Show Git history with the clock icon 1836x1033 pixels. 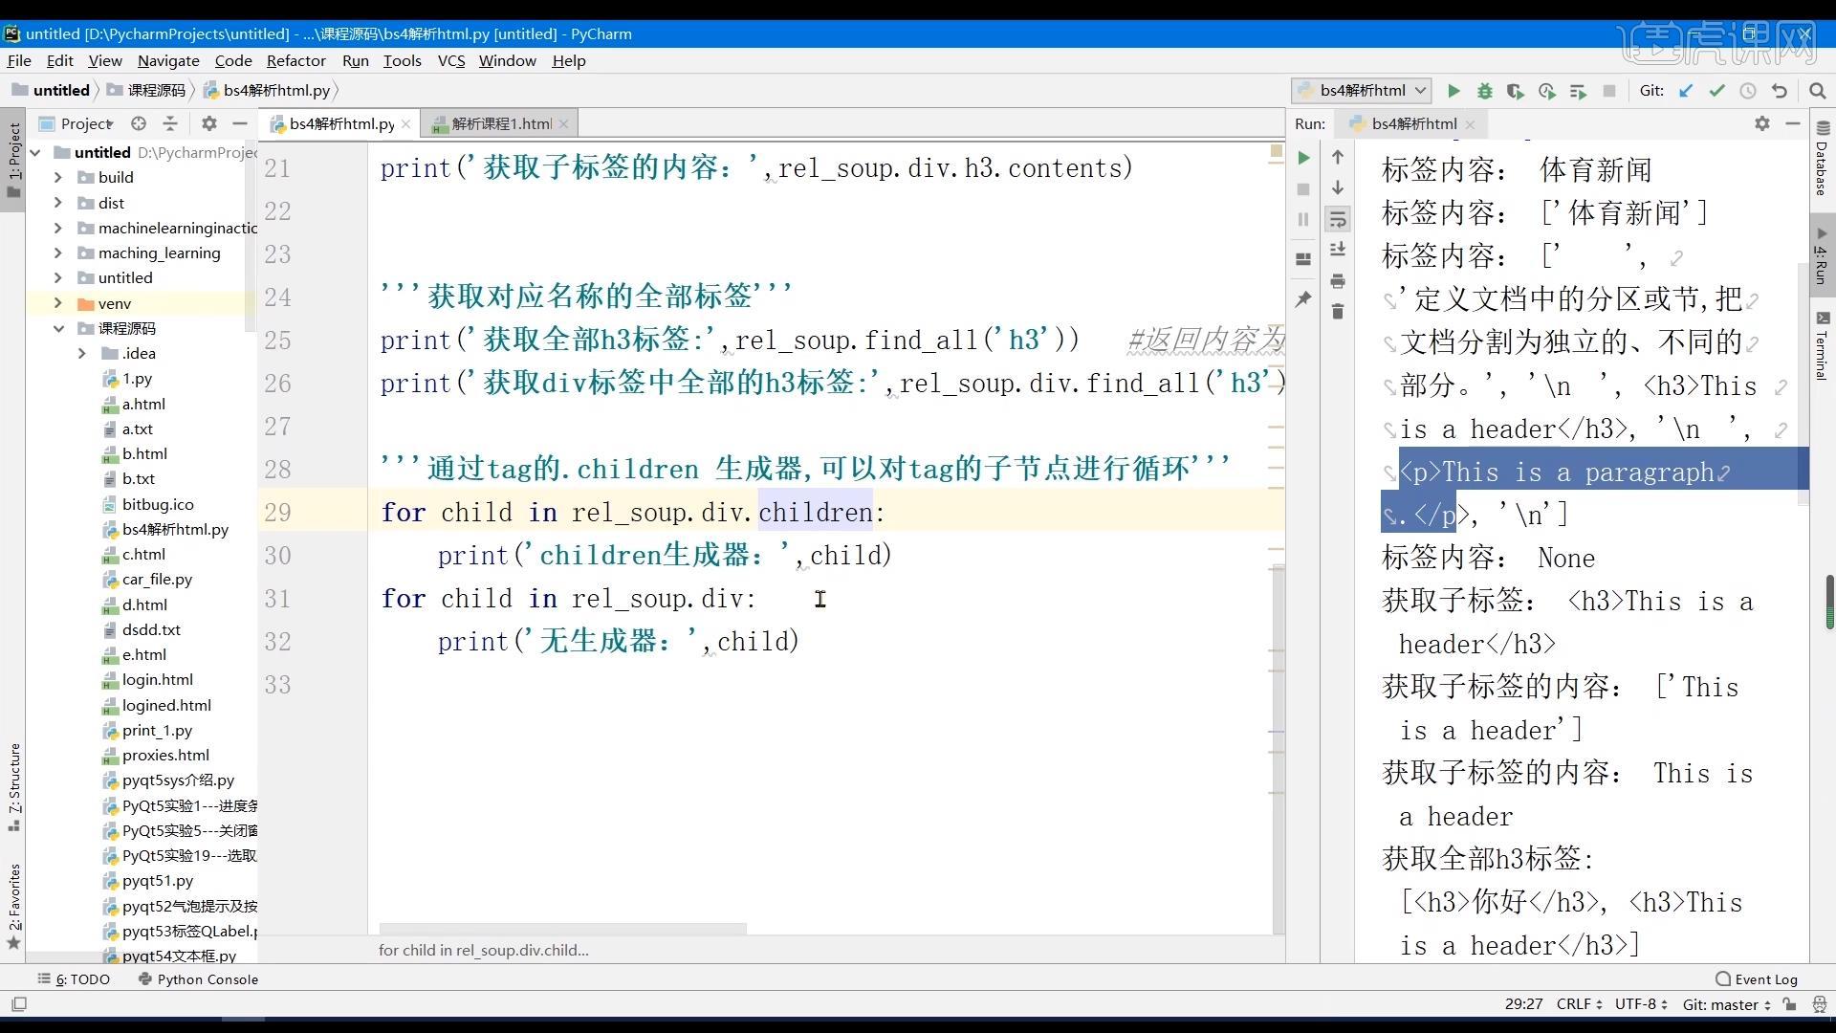[1748, 91]
